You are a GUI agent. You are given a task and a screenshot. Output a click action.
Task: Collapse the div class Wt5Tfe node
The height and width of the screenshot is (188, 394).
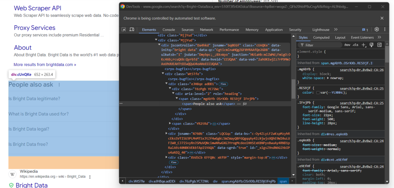coord(163,74)
